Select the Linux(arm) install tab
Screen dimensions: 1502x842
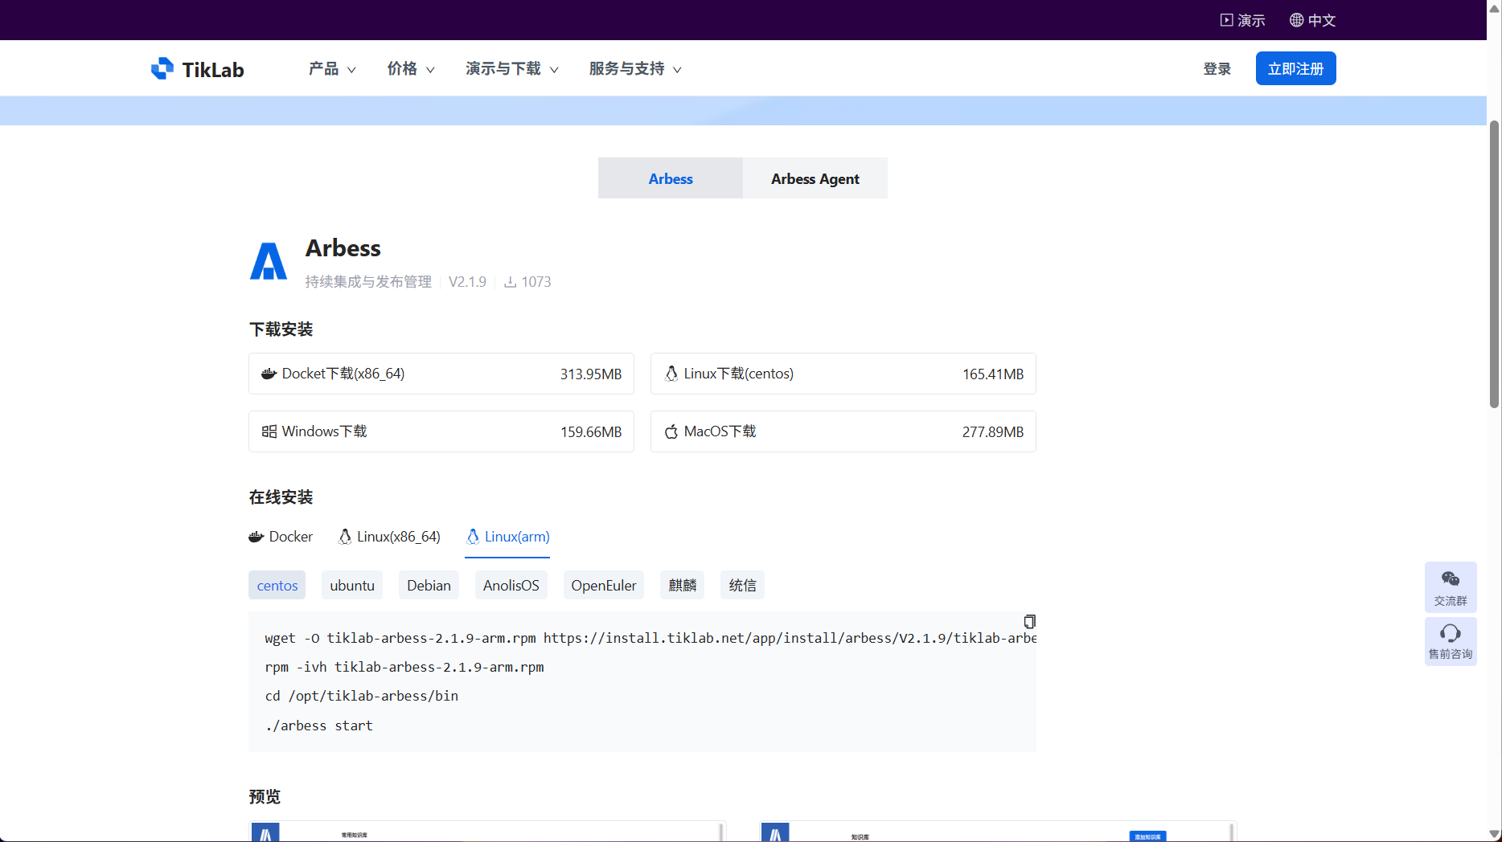tap(507, 537)
